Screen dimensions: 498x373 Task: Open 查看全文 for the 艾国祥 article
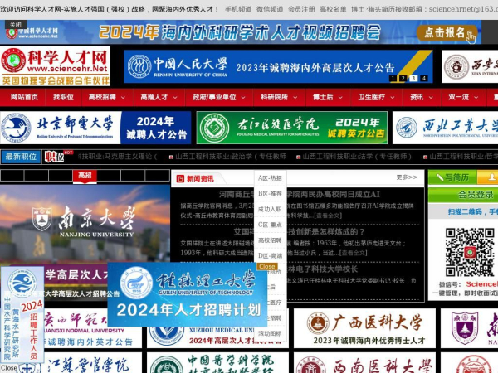(353, 253)
